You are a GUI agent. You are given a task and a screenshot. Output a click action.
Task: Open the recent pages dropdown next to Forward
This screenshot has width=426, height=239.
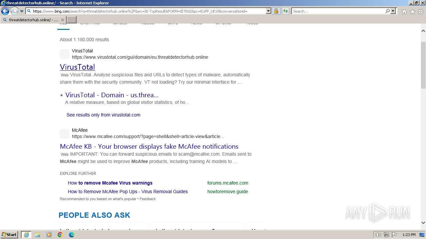pyautogui.click(x=22, y=11)
